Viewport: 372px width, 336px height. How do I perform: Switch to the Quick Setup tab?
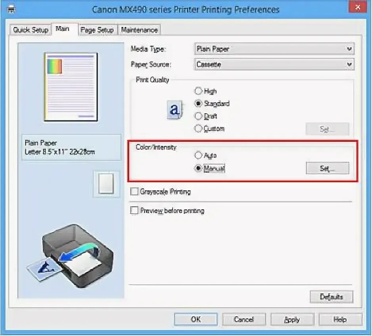pos(31,30)
